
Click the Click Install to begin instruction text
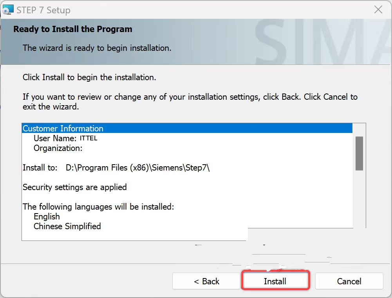coord(89,77)
